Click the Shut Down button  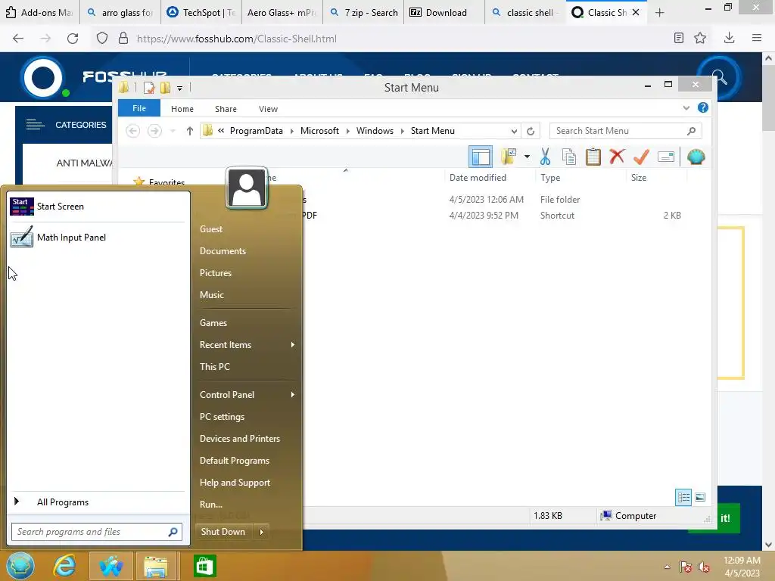(x=223, y=532)
